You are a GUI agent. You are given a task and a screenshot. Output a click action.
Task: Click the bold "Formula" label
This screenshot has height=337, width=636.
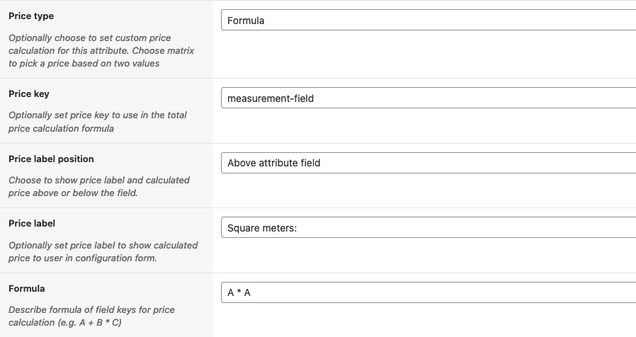tap(27, 288)
